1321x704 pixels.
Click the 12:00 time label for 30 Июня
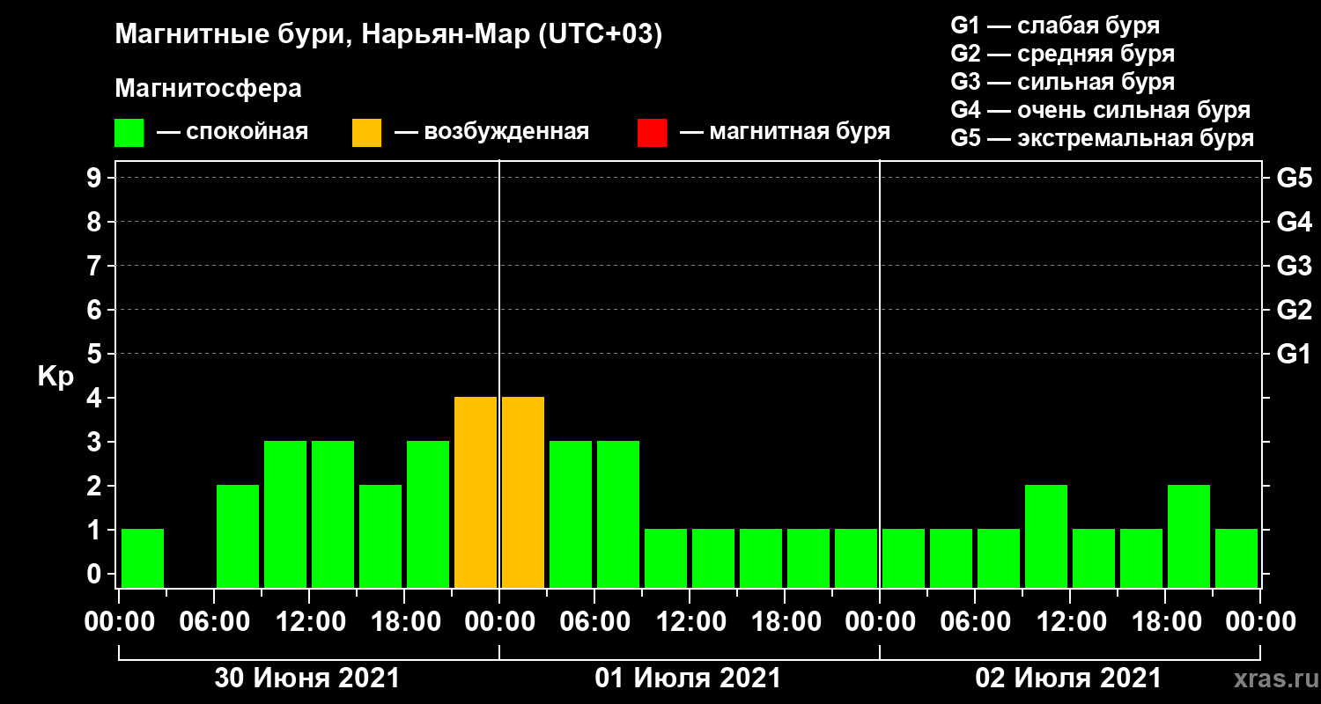point(309,622)
